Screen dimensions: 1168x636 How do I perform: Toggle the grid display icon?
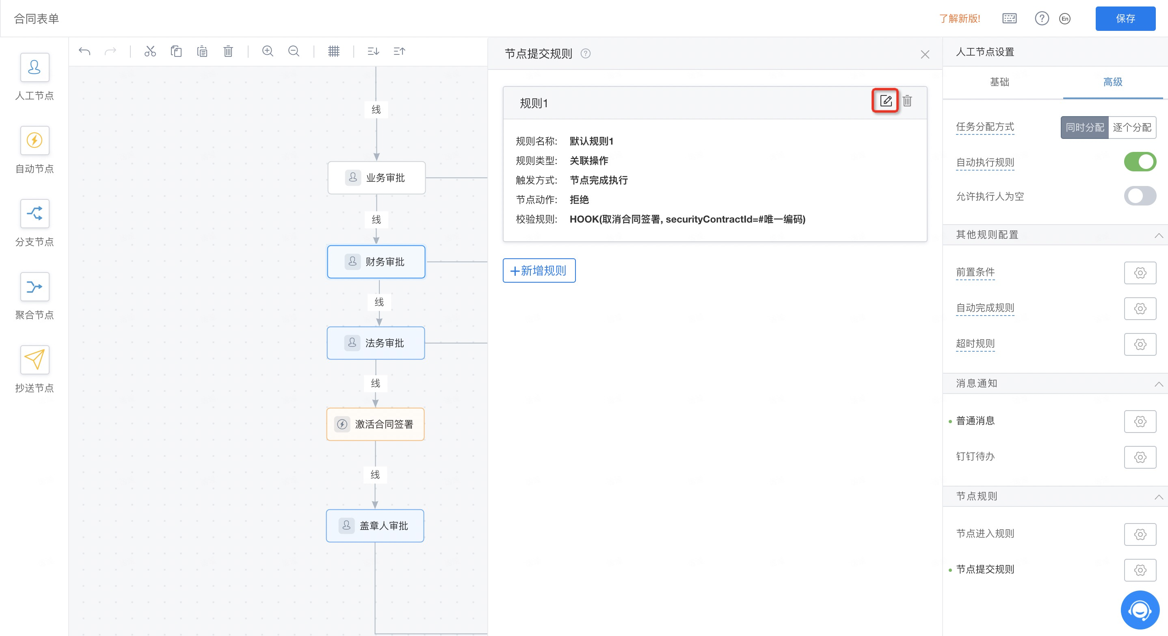click(x=334, y=51)
